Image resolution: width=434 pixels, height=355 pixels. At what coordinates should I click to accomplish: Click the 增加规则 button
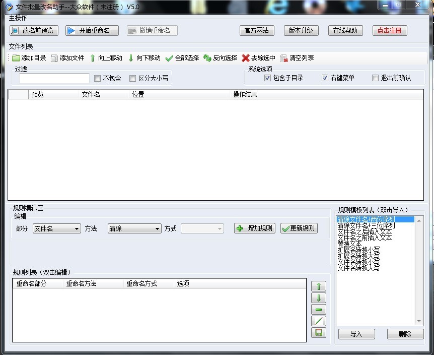(255, 228)
